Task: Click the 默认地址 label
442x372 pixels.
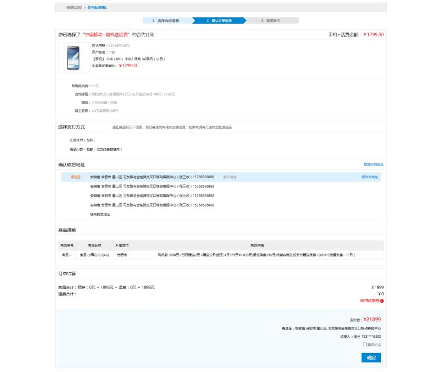Action: click(x=230, y=177)
